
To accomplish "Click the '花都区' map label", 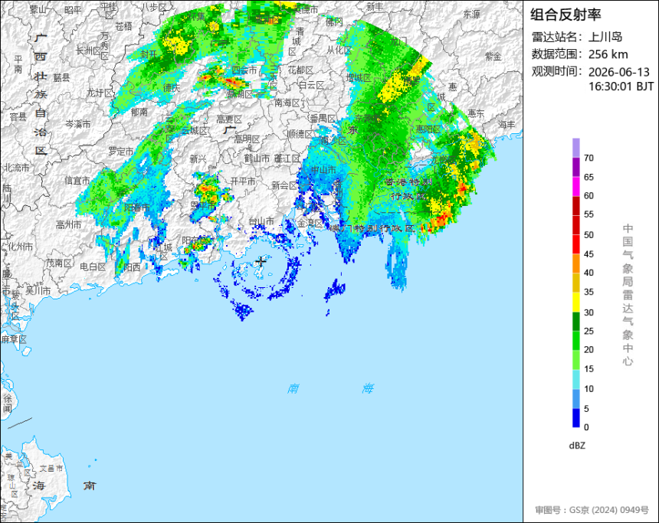I will [300, 70].
